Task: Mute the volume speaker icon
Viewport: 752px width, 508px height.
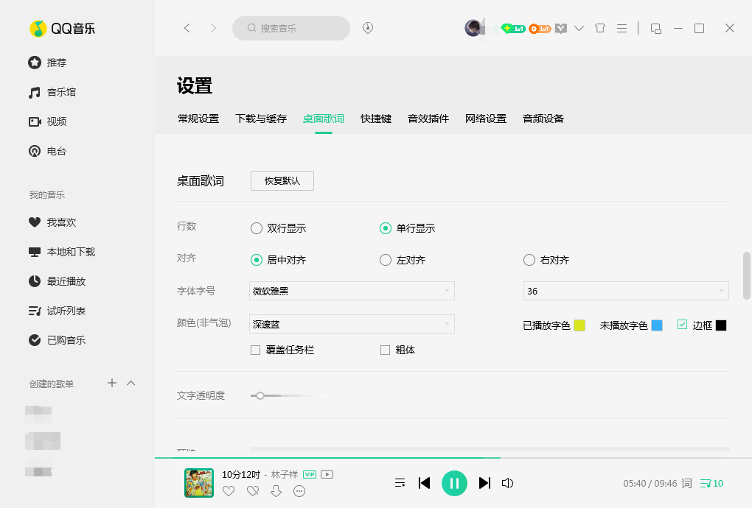Action: [x=507, y=483]
